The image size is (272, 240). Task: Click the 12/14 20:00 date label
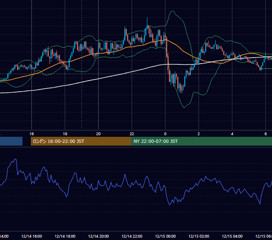tap(98, 236)
